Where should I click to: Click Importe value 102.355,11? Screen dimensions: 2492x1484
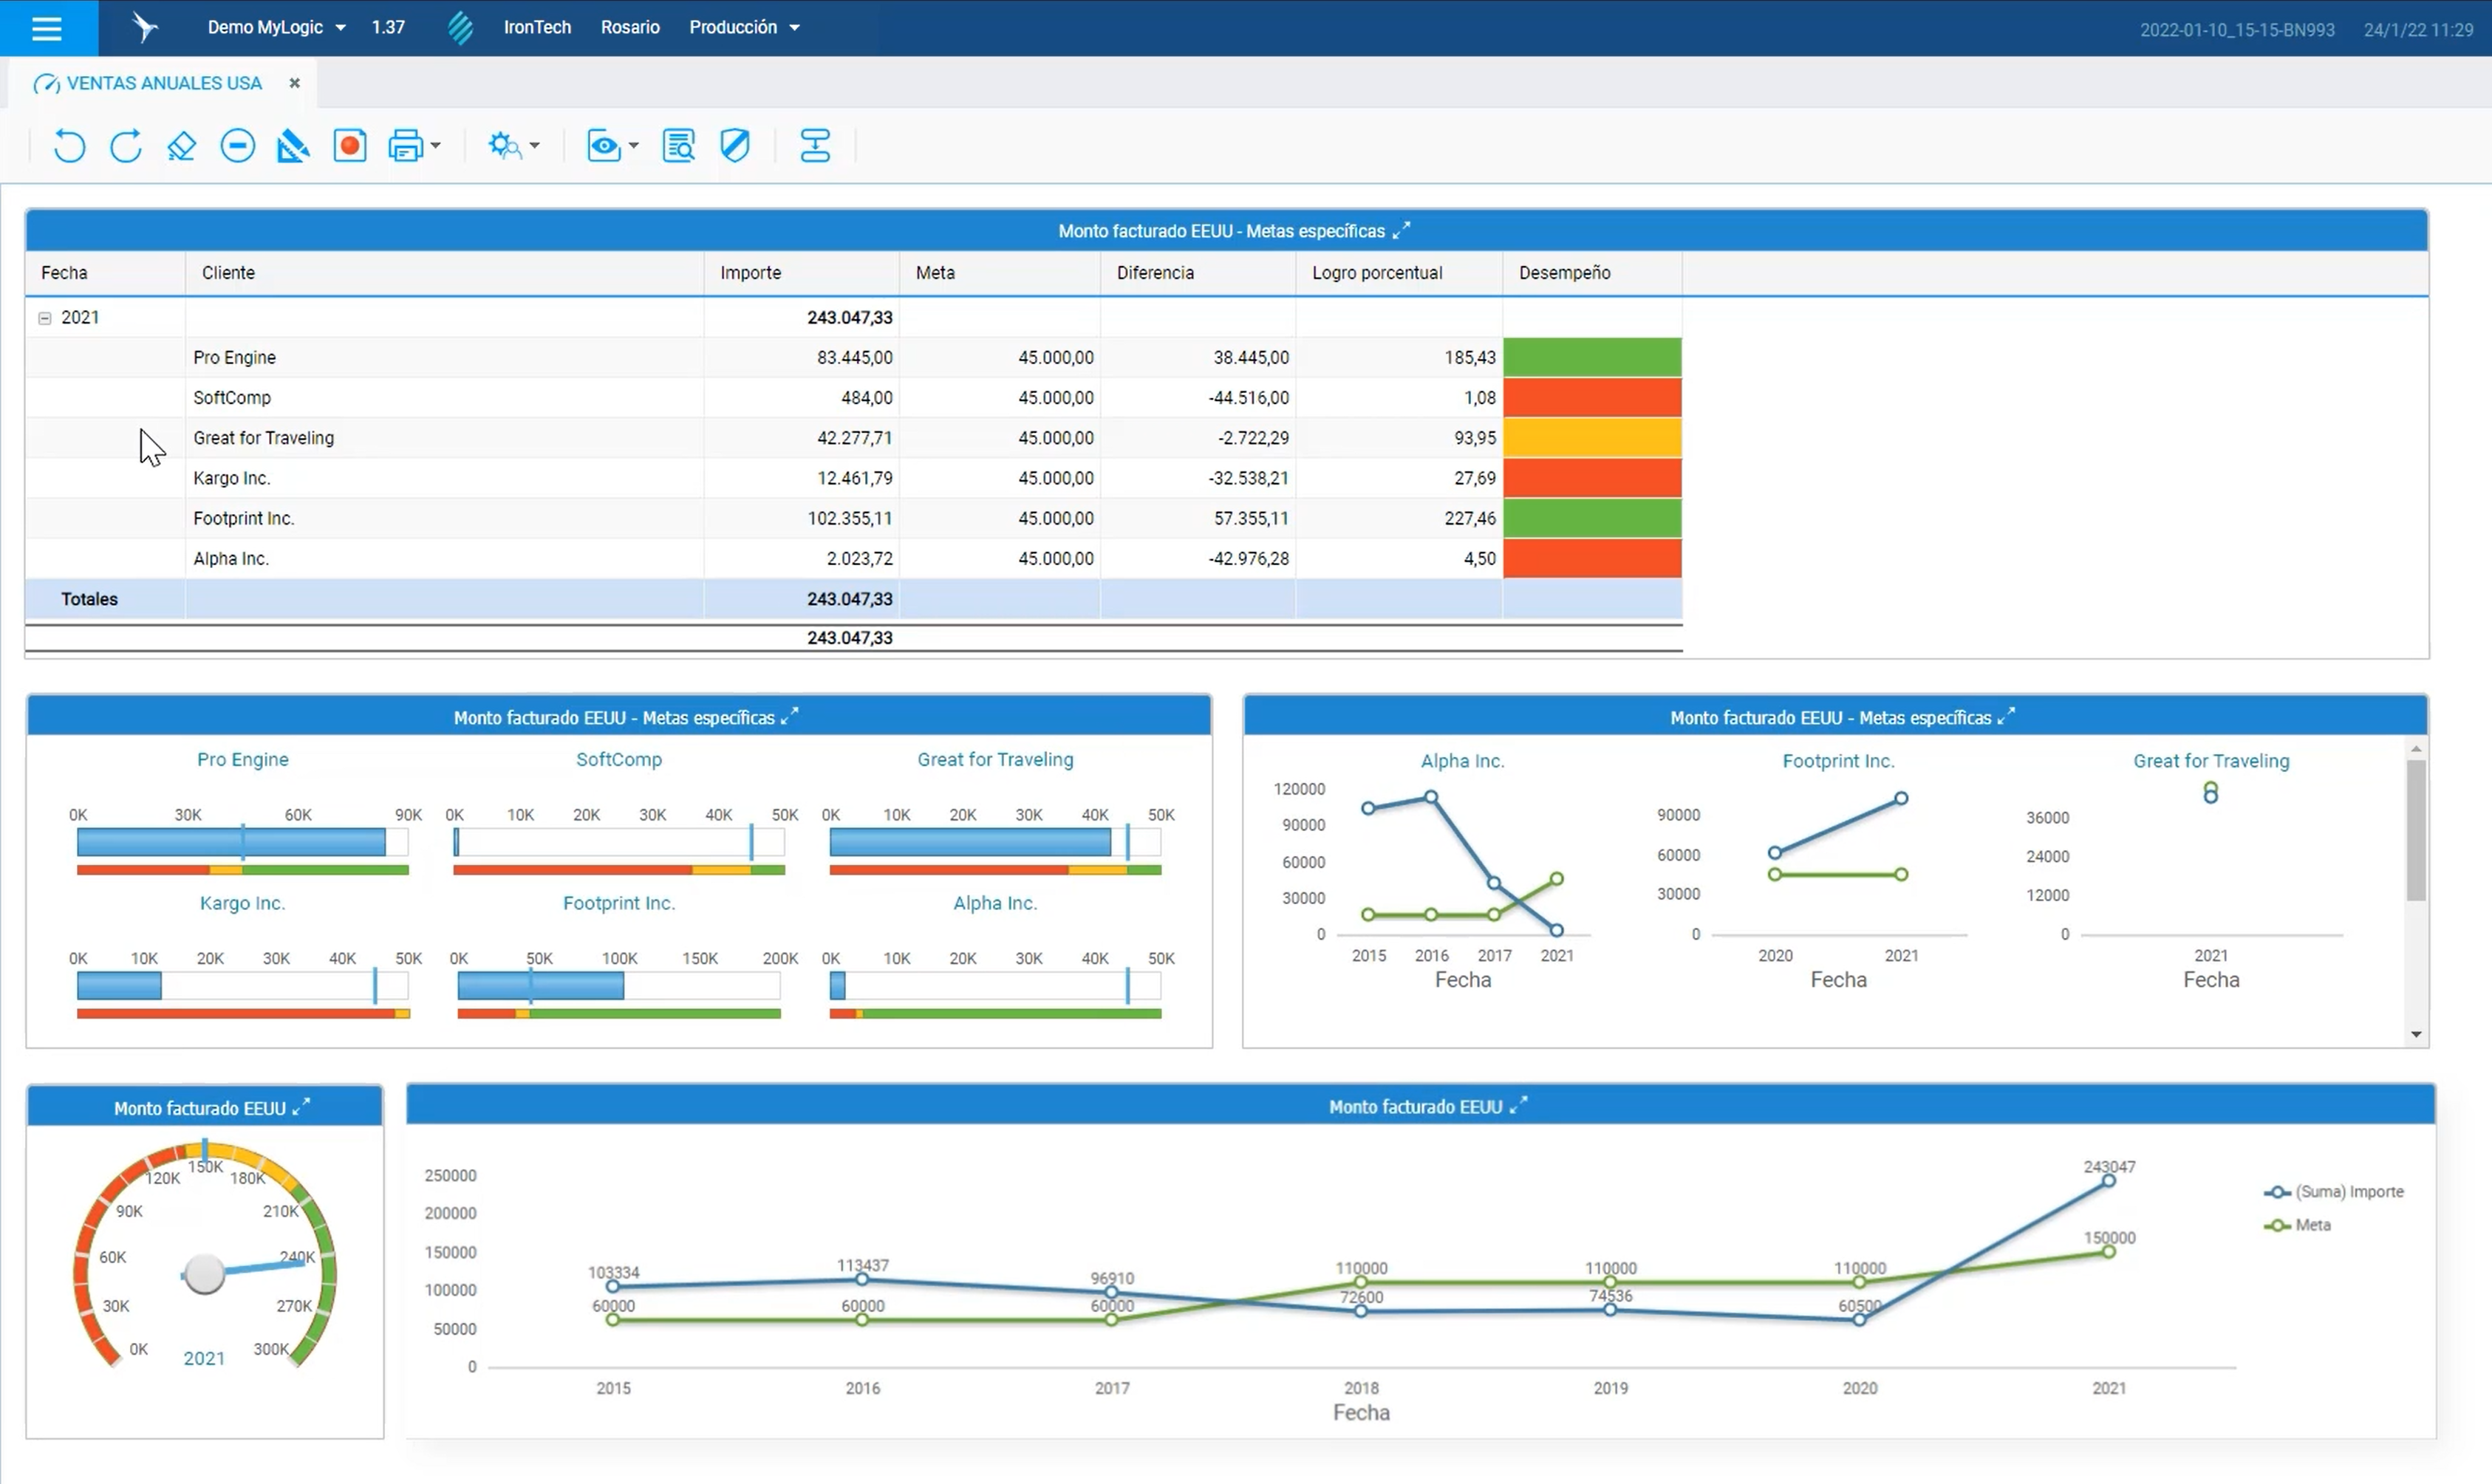pyautogui.click(x=850, y=518)
